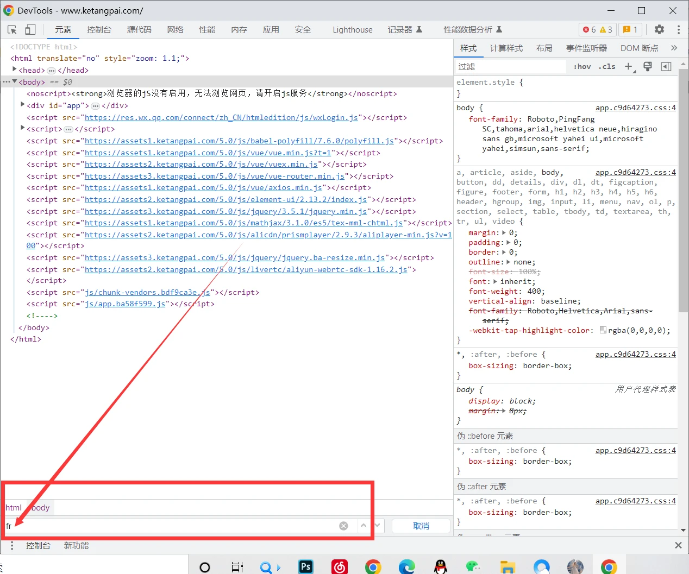The width and height of the screenshot is (689, 574).
Task: Add a new style rule plus icon
Action: click(629, 66)
